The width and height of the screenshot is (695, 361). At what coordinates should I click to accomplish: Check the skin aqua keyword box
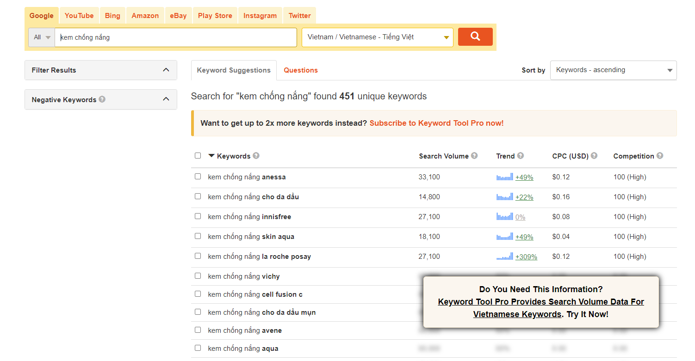click(x=198, y=236)
